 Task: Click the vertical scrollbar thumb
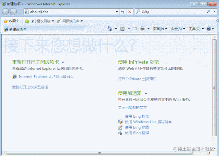214,88
